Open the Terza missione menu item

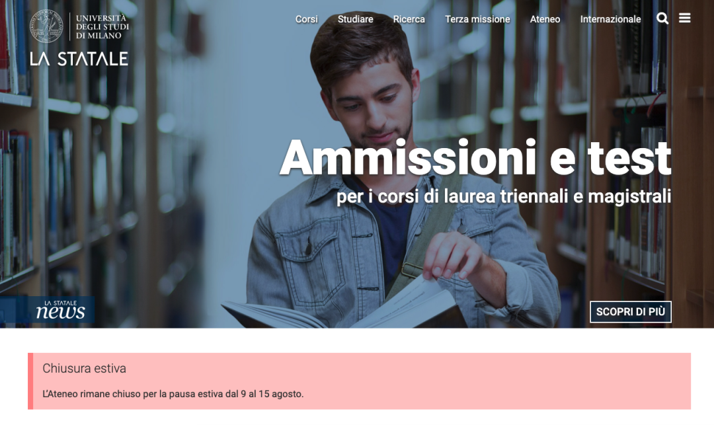point(477,19)
